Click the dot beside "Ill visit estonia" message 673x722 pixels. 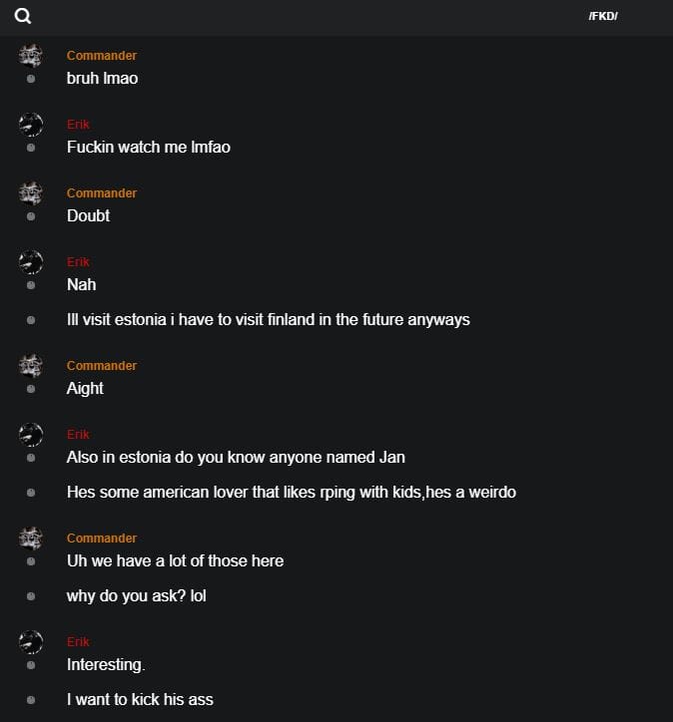click(x=31, y=320)
